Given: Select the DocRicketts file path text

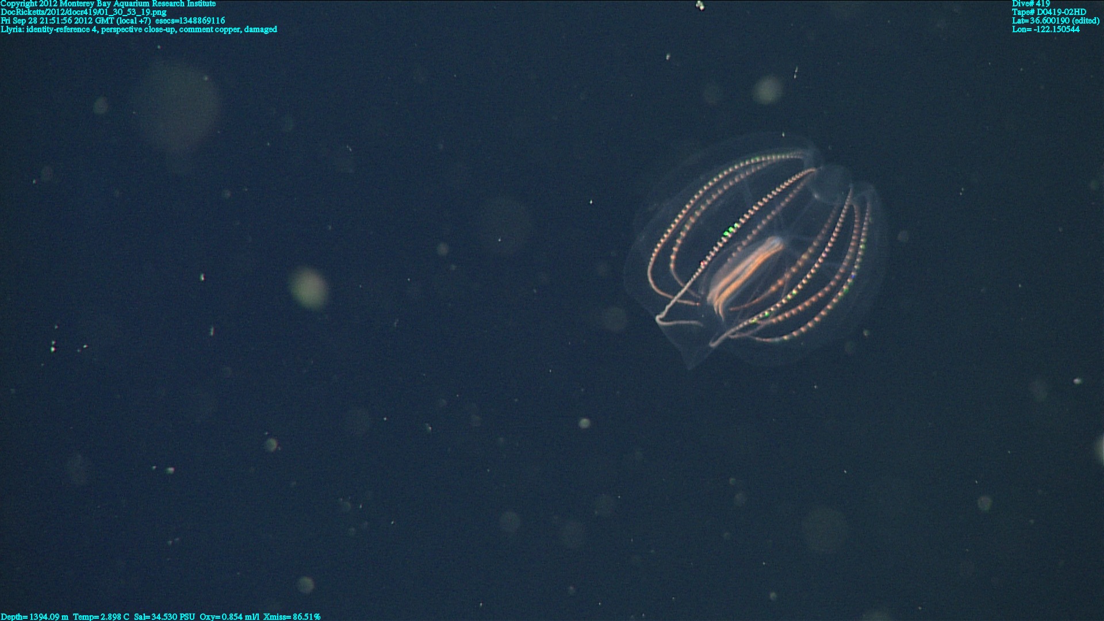Looking at the screenshot, I should click(83, 12).
